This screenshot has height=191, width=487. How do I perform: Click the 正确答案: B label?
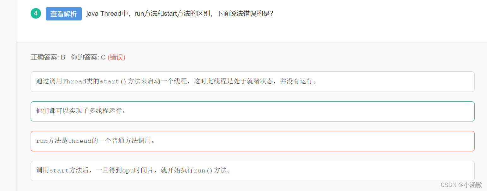(48, 57)
